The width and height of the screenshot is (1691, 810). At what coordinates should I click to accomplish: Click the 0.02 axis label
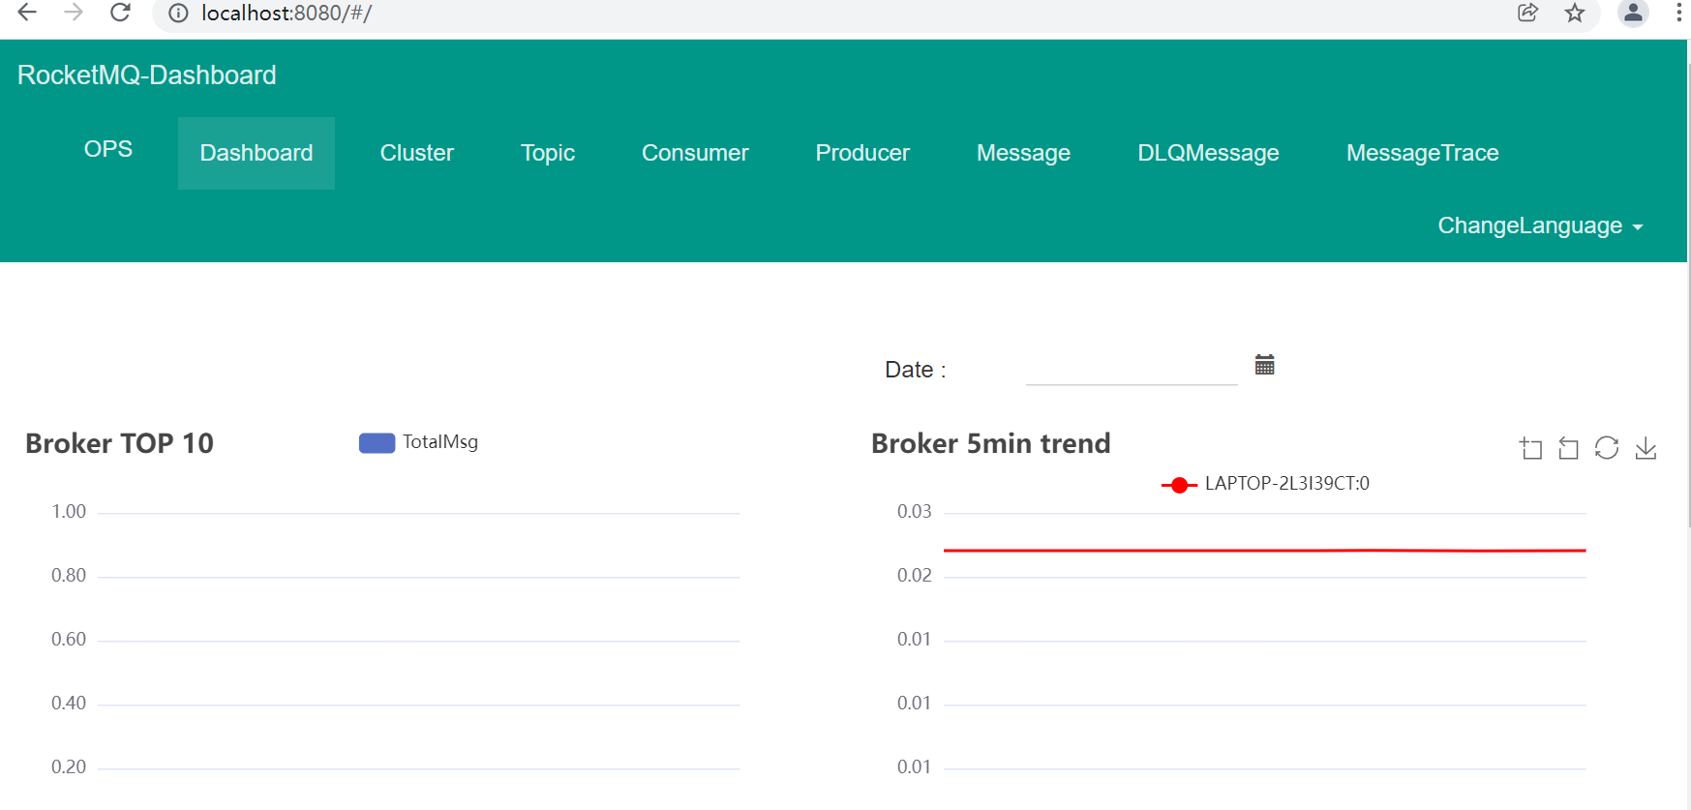pyautogui.click(x=914, y=575)
